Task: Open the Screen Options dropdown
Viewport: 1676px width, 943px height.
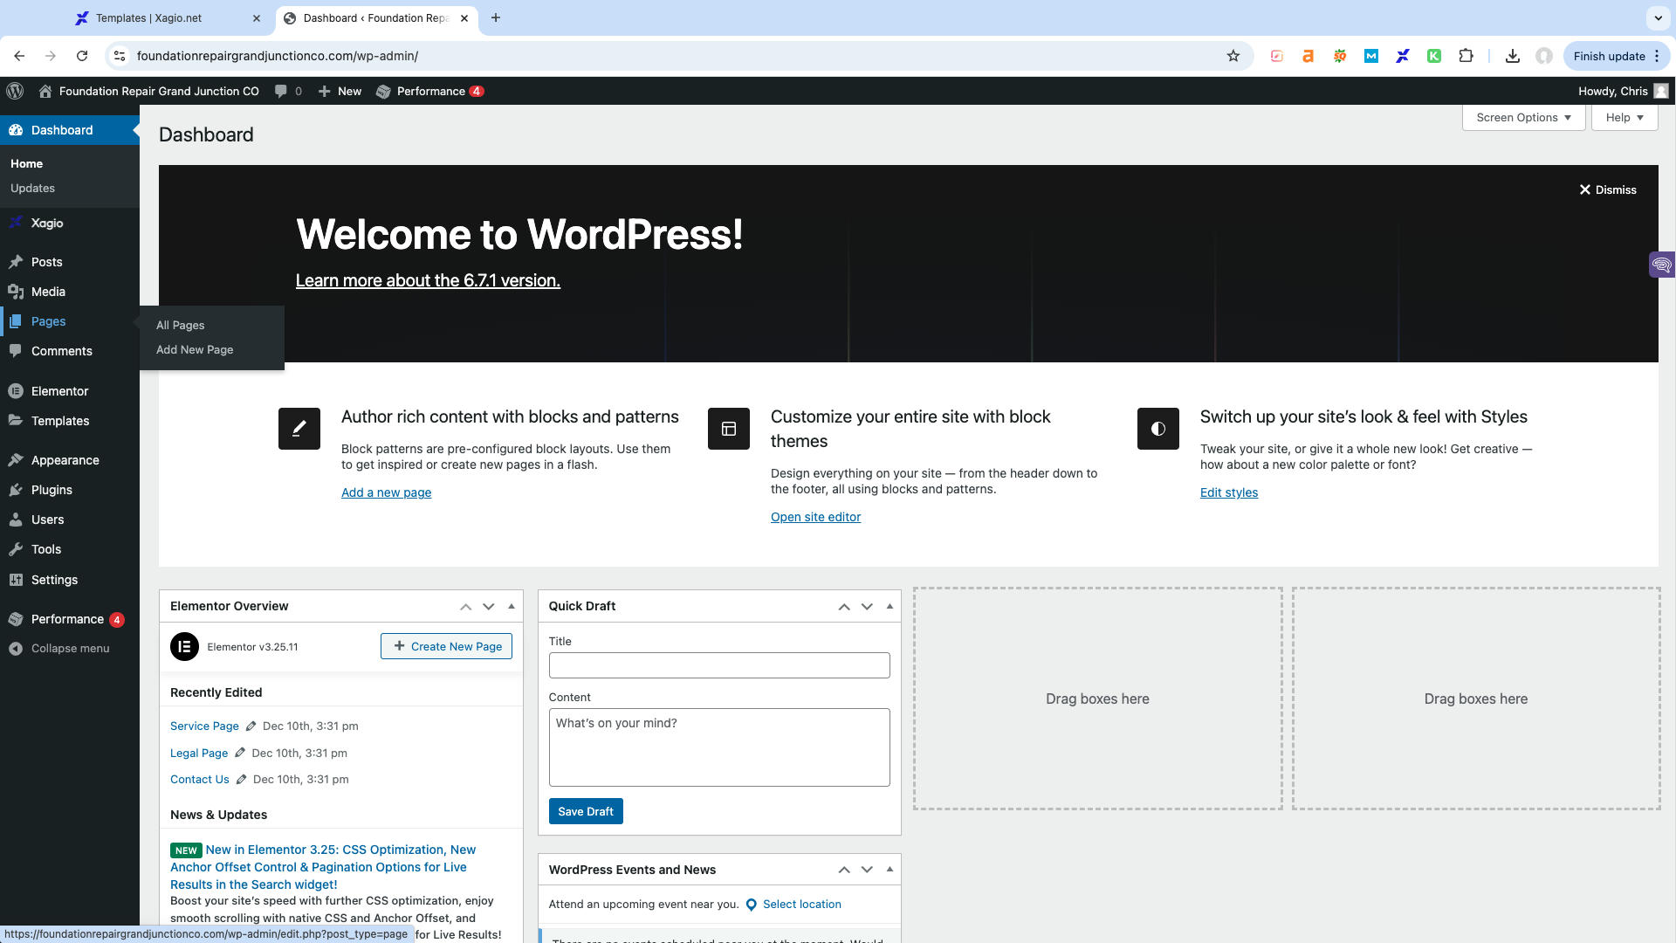Action: pyautogui.click(x=1523, y=118)
